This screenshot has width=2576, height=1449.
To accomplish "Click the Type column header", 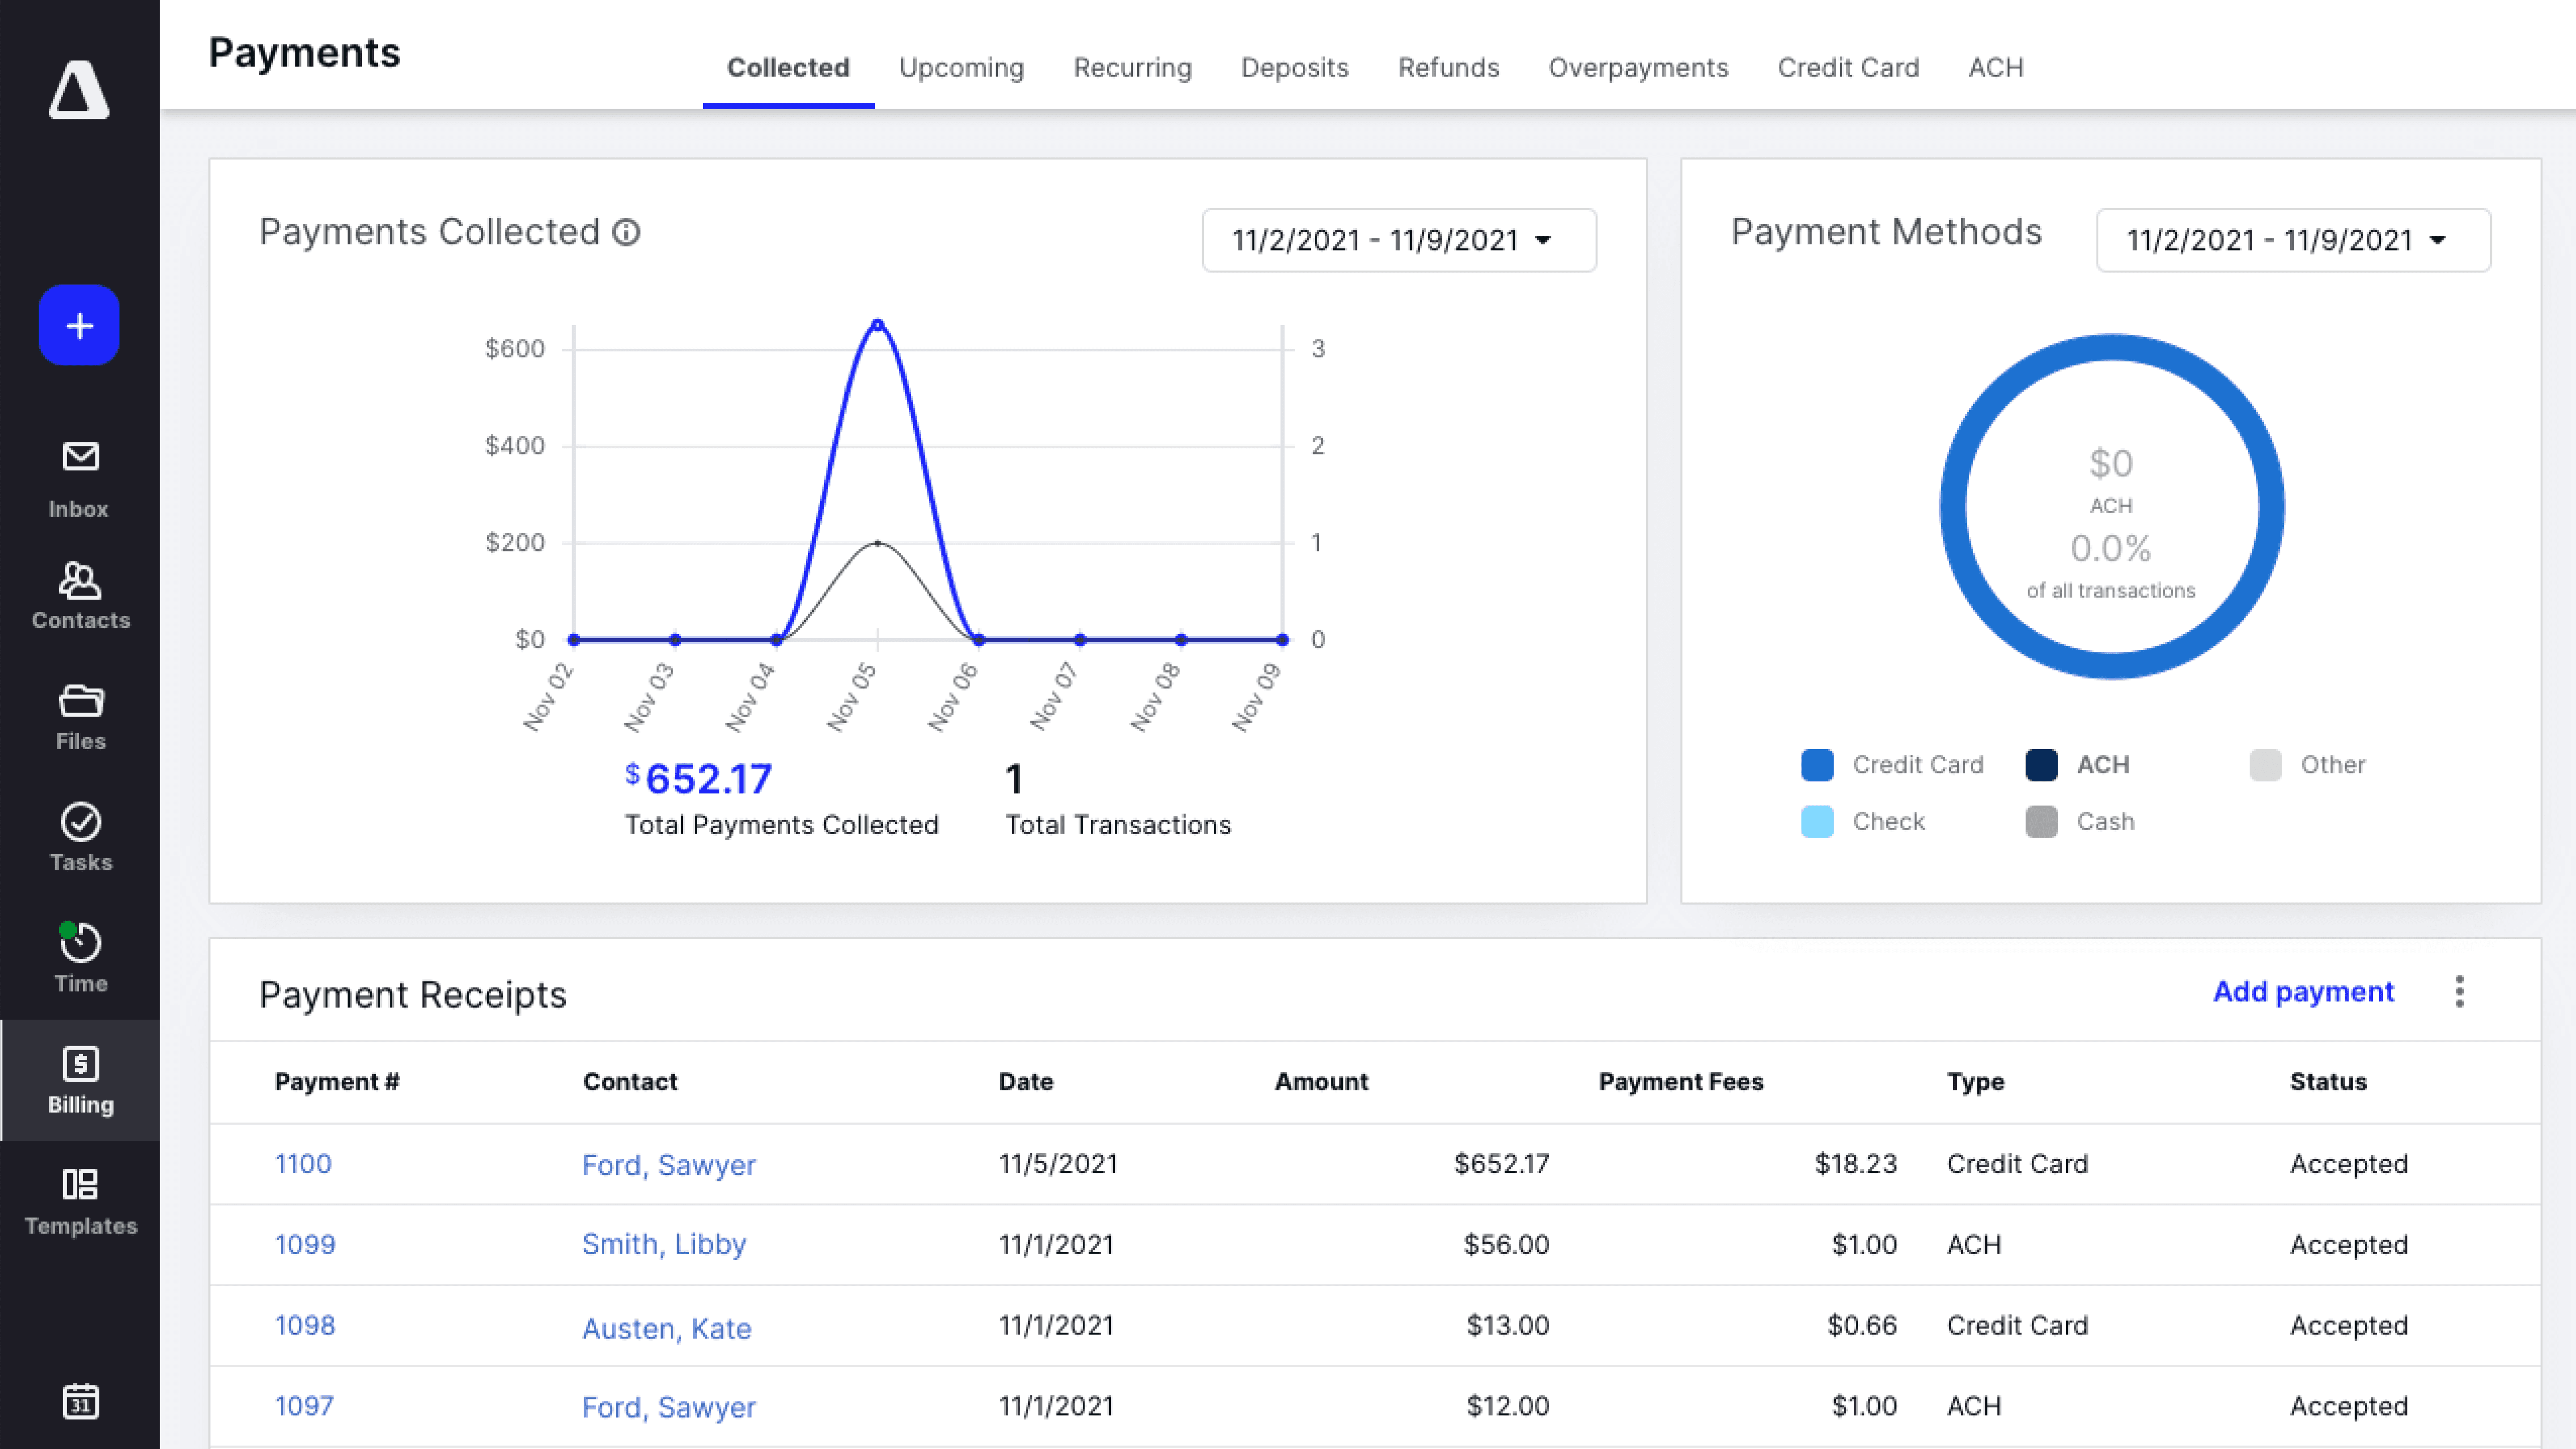I will [1975, 1082].
